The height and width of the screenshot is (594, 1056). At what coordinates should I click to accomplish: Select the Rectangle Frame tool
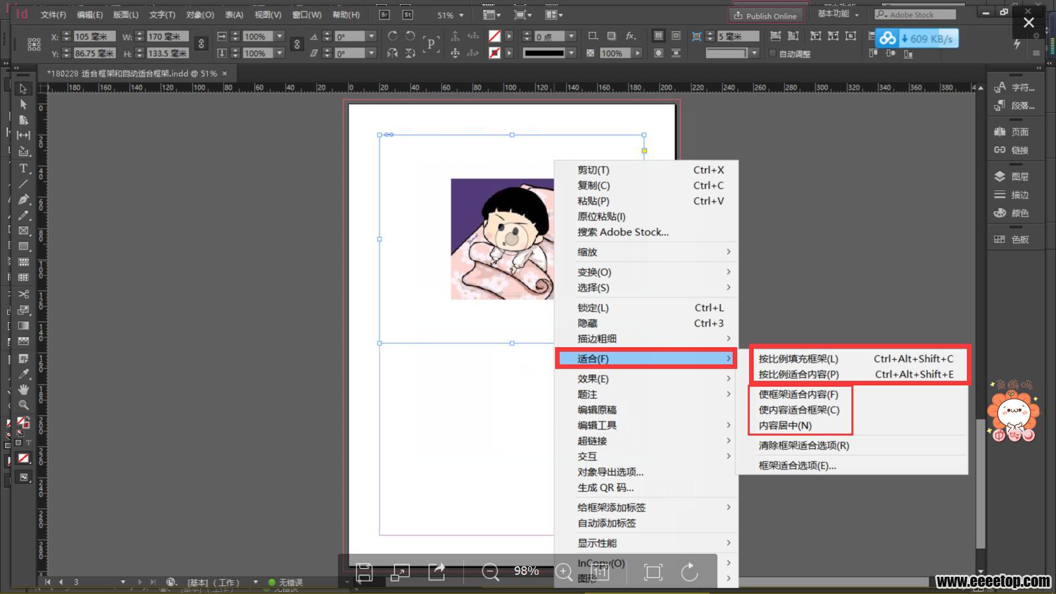(24, 231)
